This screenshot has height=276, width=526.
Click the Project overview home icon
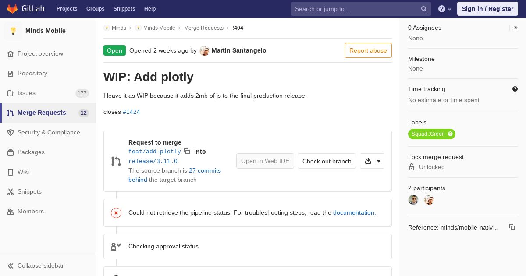(11, 53)
